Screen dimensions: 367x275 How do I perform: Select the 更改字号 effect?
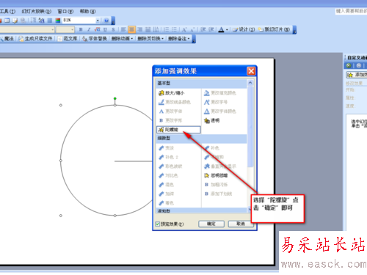[216, 102]
